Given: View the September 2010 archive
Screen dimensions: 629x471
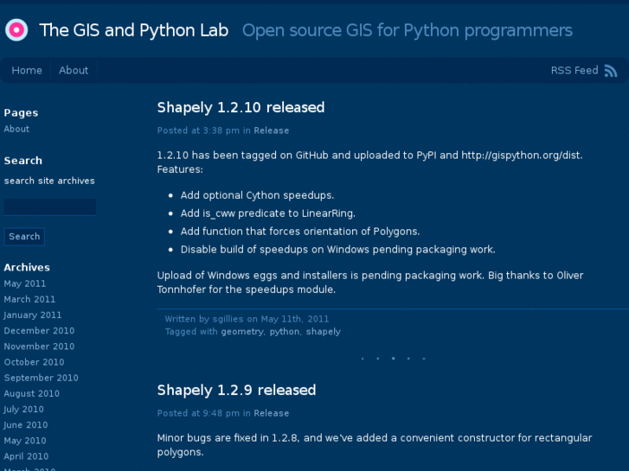Looking at the screenshot, I should tap(41, 378).
